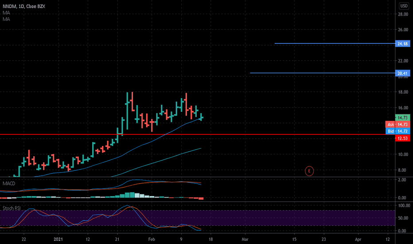Click the Mar date axis label
This screenshot has width=413, height=244.
pos(245,239)
